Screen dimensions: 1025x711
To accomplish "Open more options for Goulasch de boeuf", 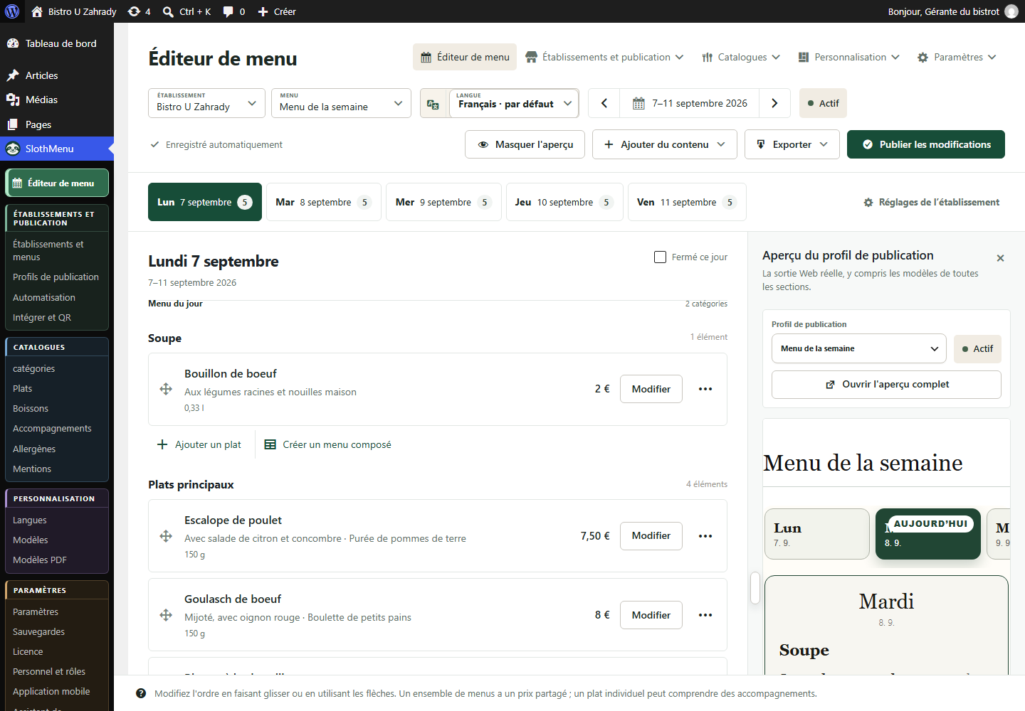I will (705, 615).
